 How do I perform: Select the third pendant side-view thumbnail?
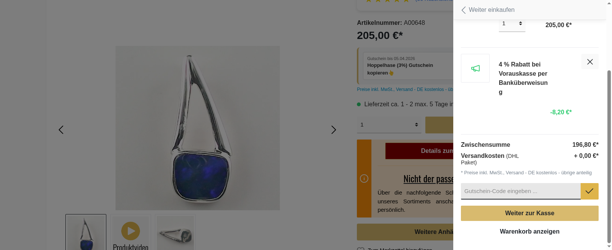tap(175, 232)
